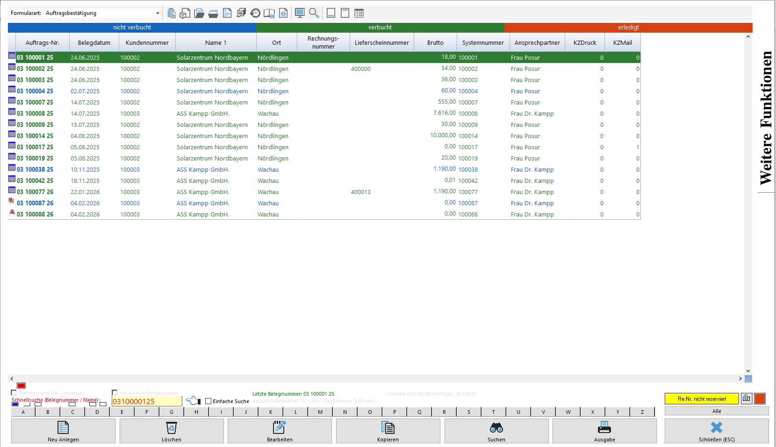Sort by the Belegdatum column header
The image size is (776, 447).
pyautogui.click(x=94, y=42)
